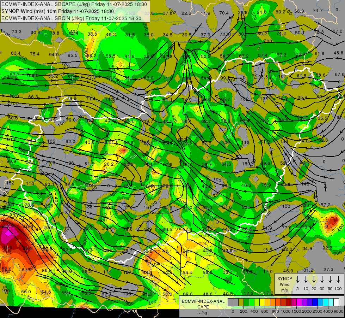Image resolution: width=345 pixels, height=318 pixels.
Task: Click map value 167
Action: 282,76
